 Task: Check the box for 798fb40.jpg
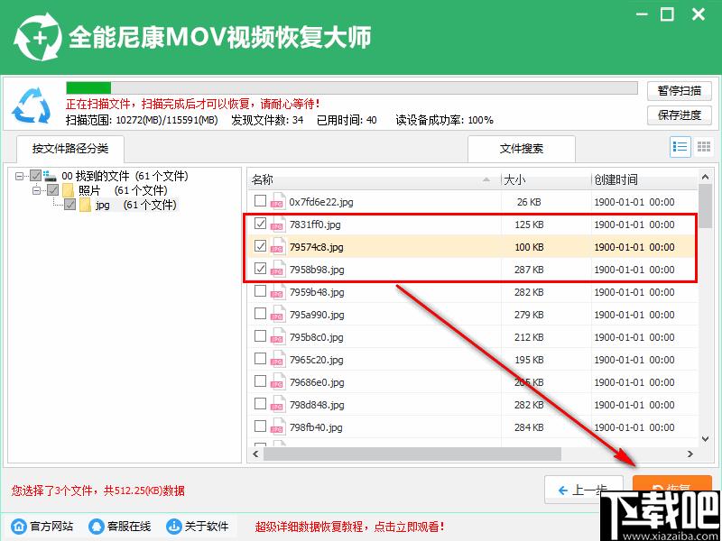(x=260, y=426)
